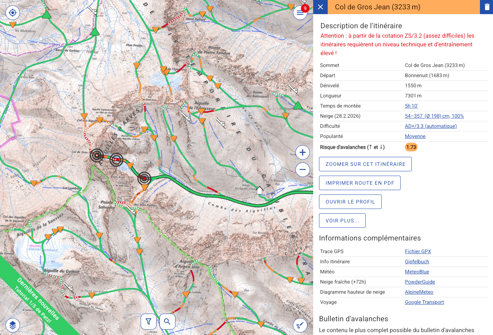Click the geolocation arrow icon top-left
Viewport: 493px width, 335px height.
tap(13, 13)
